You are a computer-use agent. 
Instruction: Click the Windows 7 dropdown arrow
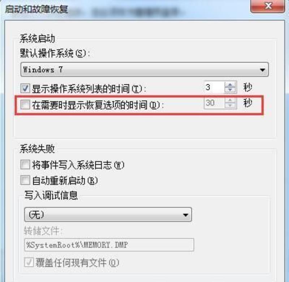pos(262,70)
